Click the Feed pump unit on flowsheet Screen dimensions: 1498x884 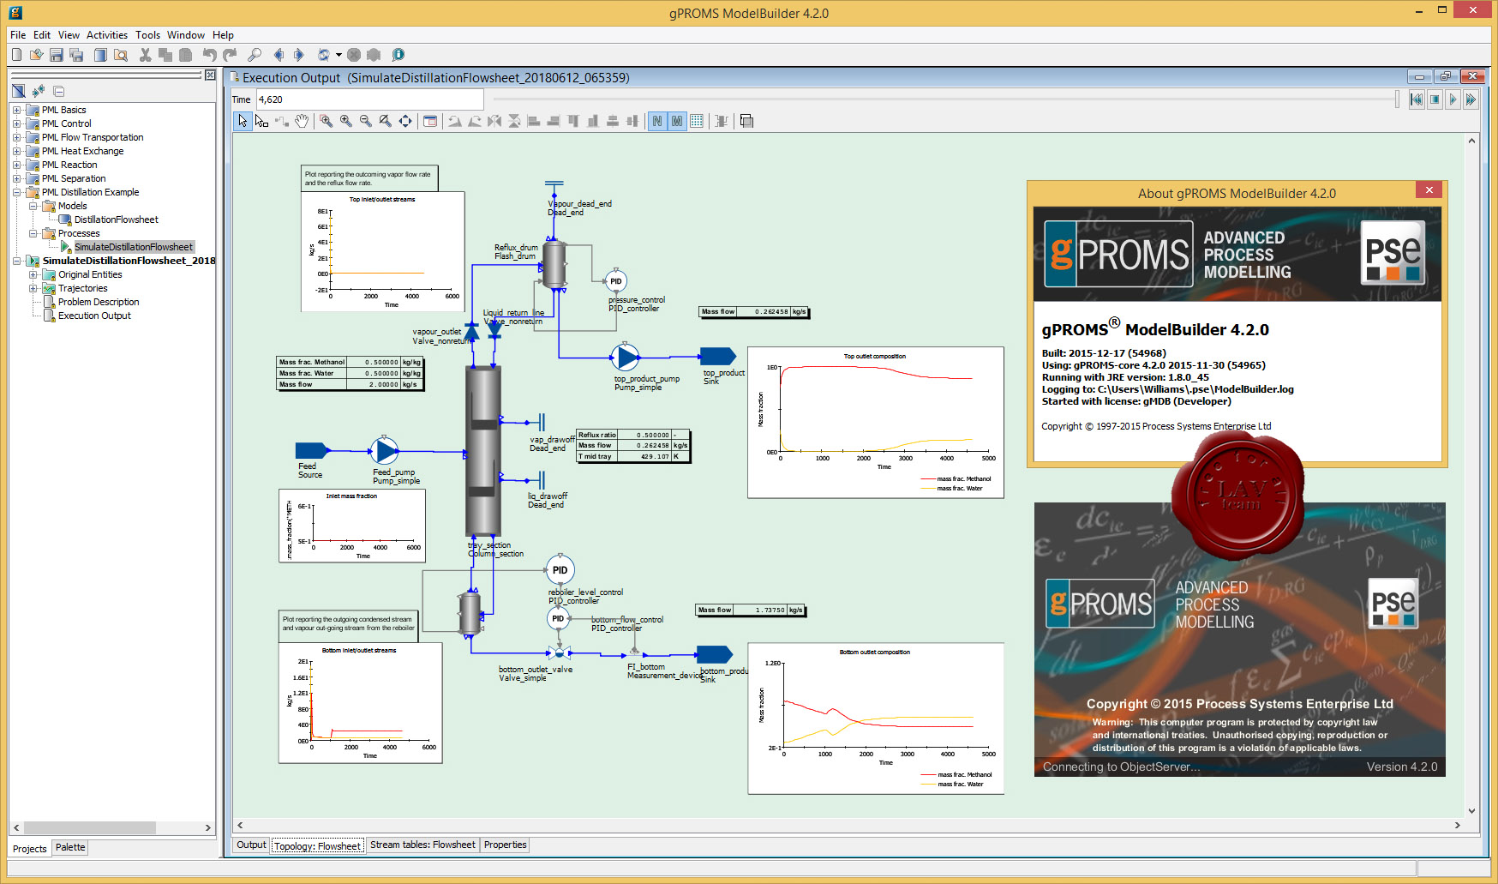point(385,450)
